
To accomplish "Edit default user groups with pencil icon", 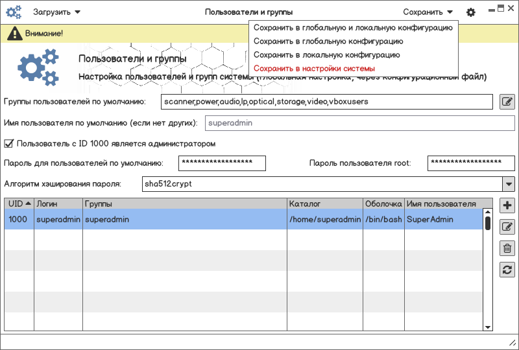I will click(507, 102).
